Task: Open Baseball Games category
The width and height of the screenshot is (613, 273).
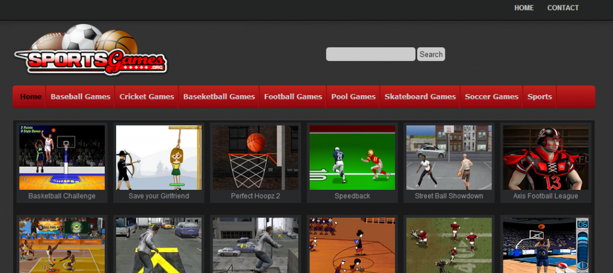Action: pos(81,96)
